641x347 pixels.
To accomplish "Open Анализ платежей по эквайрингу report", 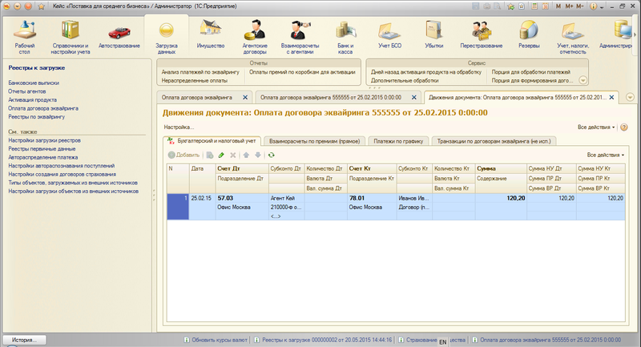I will coord(200,71).
